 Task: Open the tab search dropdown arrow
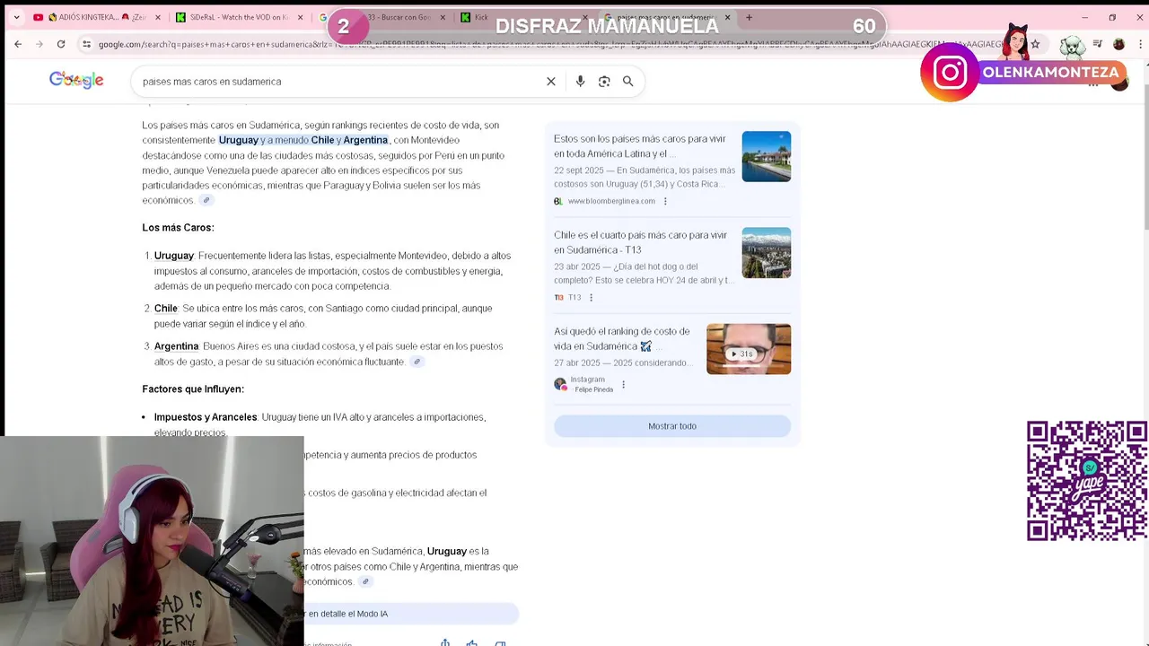(x=16, y=17)
